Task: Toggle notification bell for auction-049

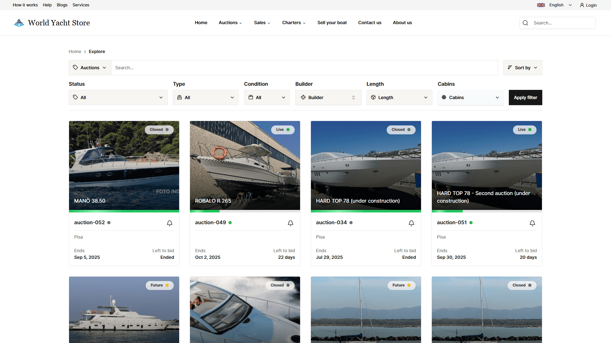Action: 291,223
